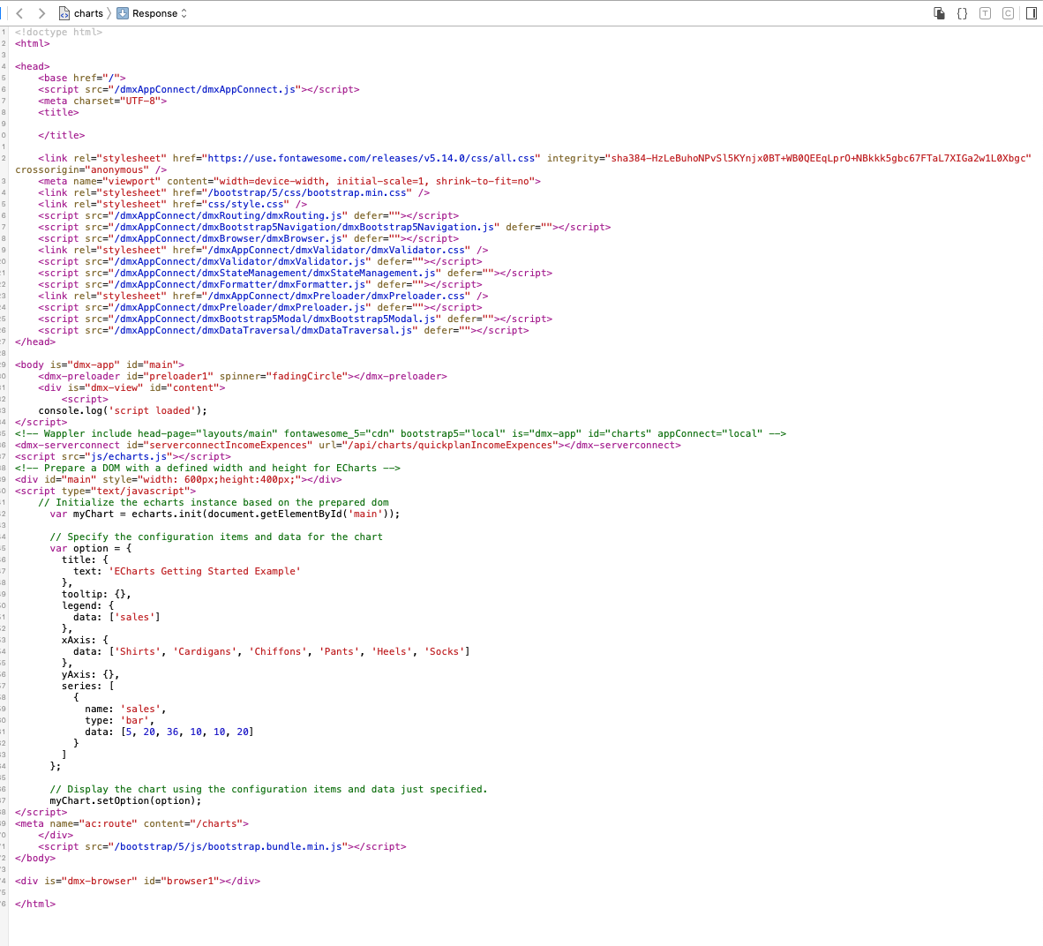Viewport: 1043px width, 946px height.
Task: Click the dmxPreloader.css stylesheet path
Action: point(336,296)
